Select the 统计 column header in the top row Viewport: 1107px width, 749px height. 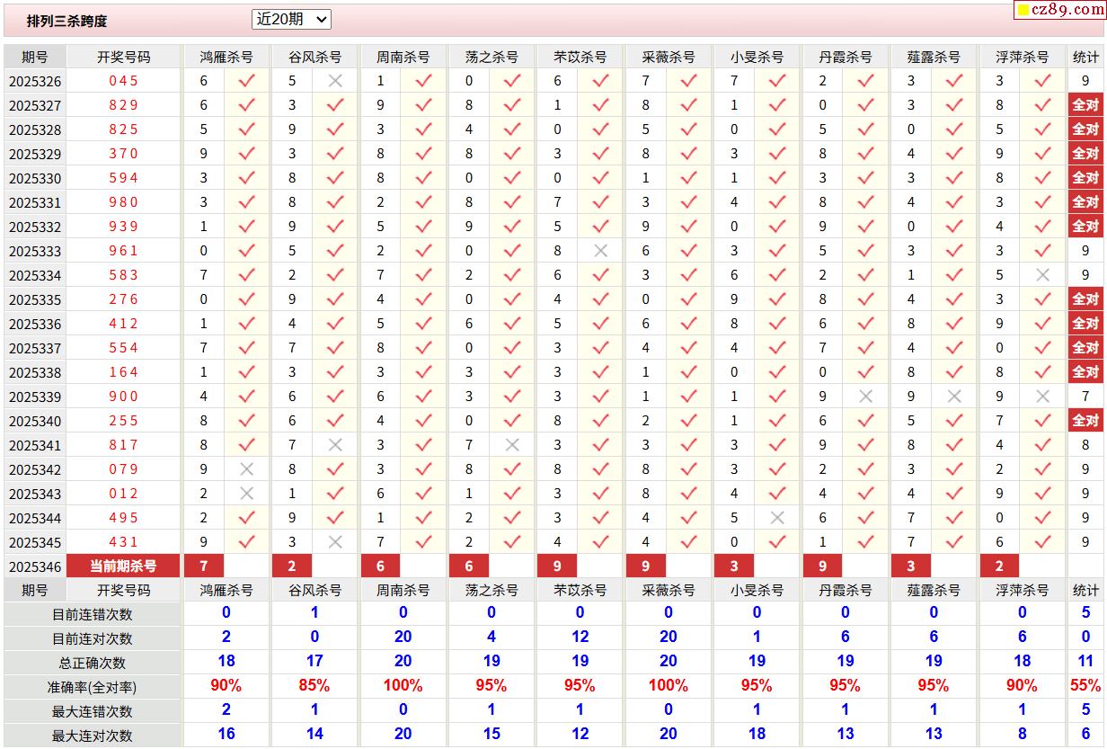coord(1085,57)
